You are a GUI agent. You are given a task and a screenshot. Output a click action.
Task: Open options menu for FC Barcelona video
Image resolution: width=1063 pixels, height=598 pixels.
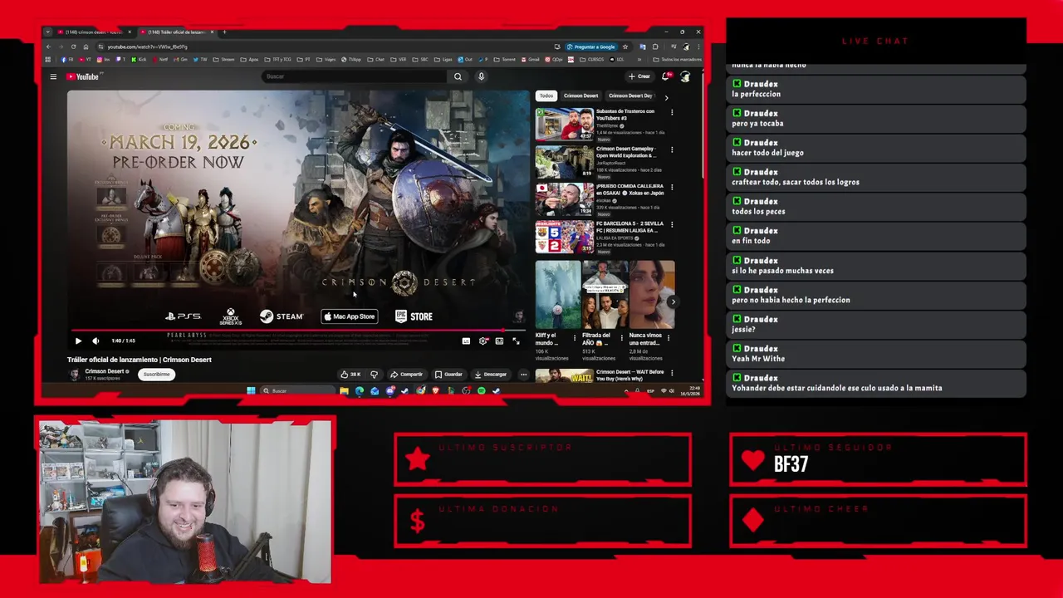coord(672,225)
